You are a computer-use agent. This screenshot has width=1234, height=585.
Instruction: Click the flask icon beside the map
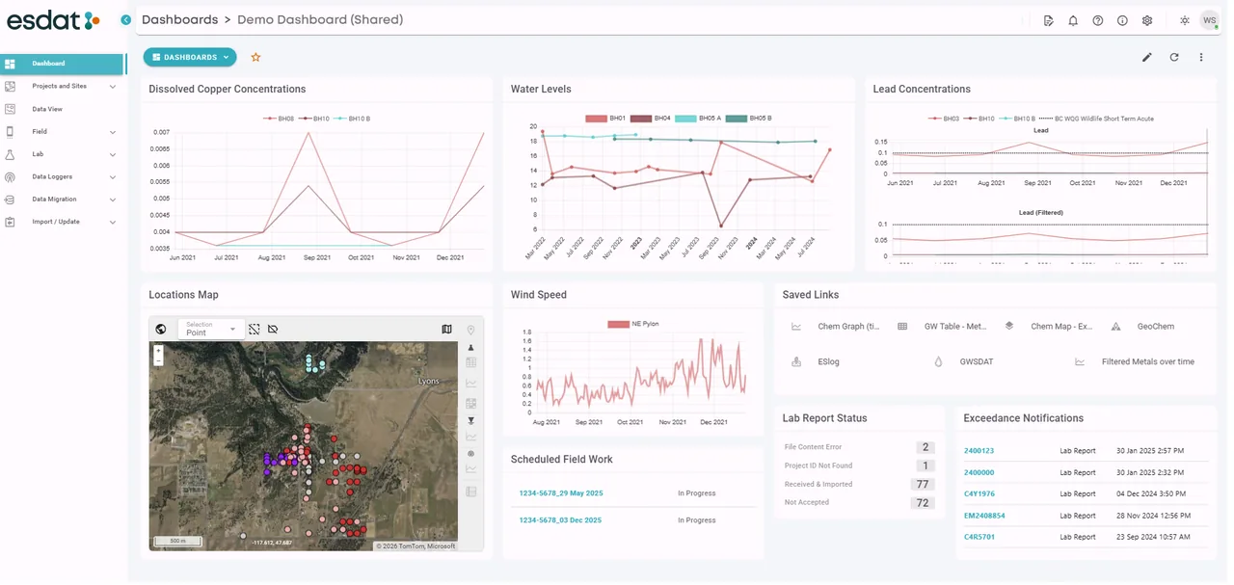tap(471, 347)
